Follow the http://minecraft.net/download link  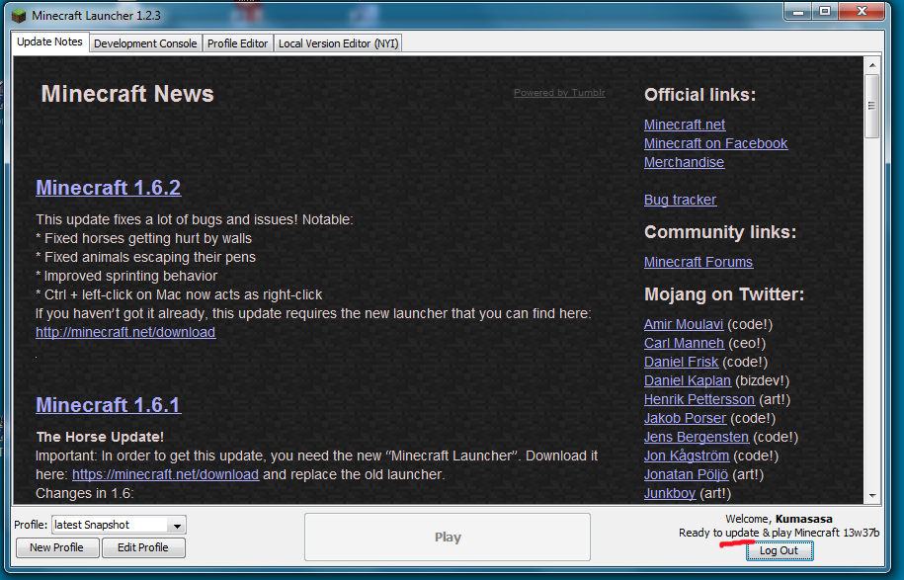pyautogui.click(x=125, y=332)
